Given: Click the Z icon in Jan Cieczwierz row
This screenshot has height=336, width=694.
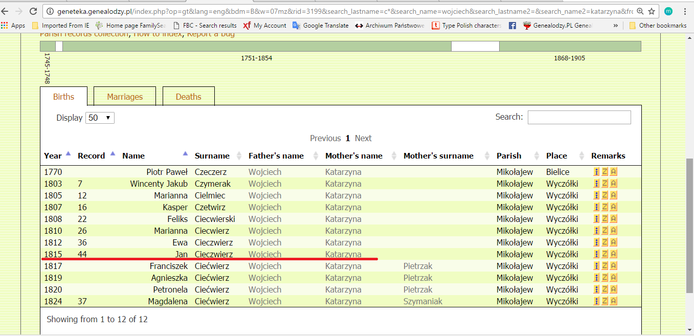Looking at the screenshot, I should point(605,254).
